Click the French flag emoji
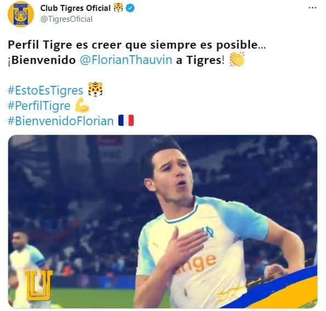The height and width of the screenshot is (311, 326). [126, 121]
